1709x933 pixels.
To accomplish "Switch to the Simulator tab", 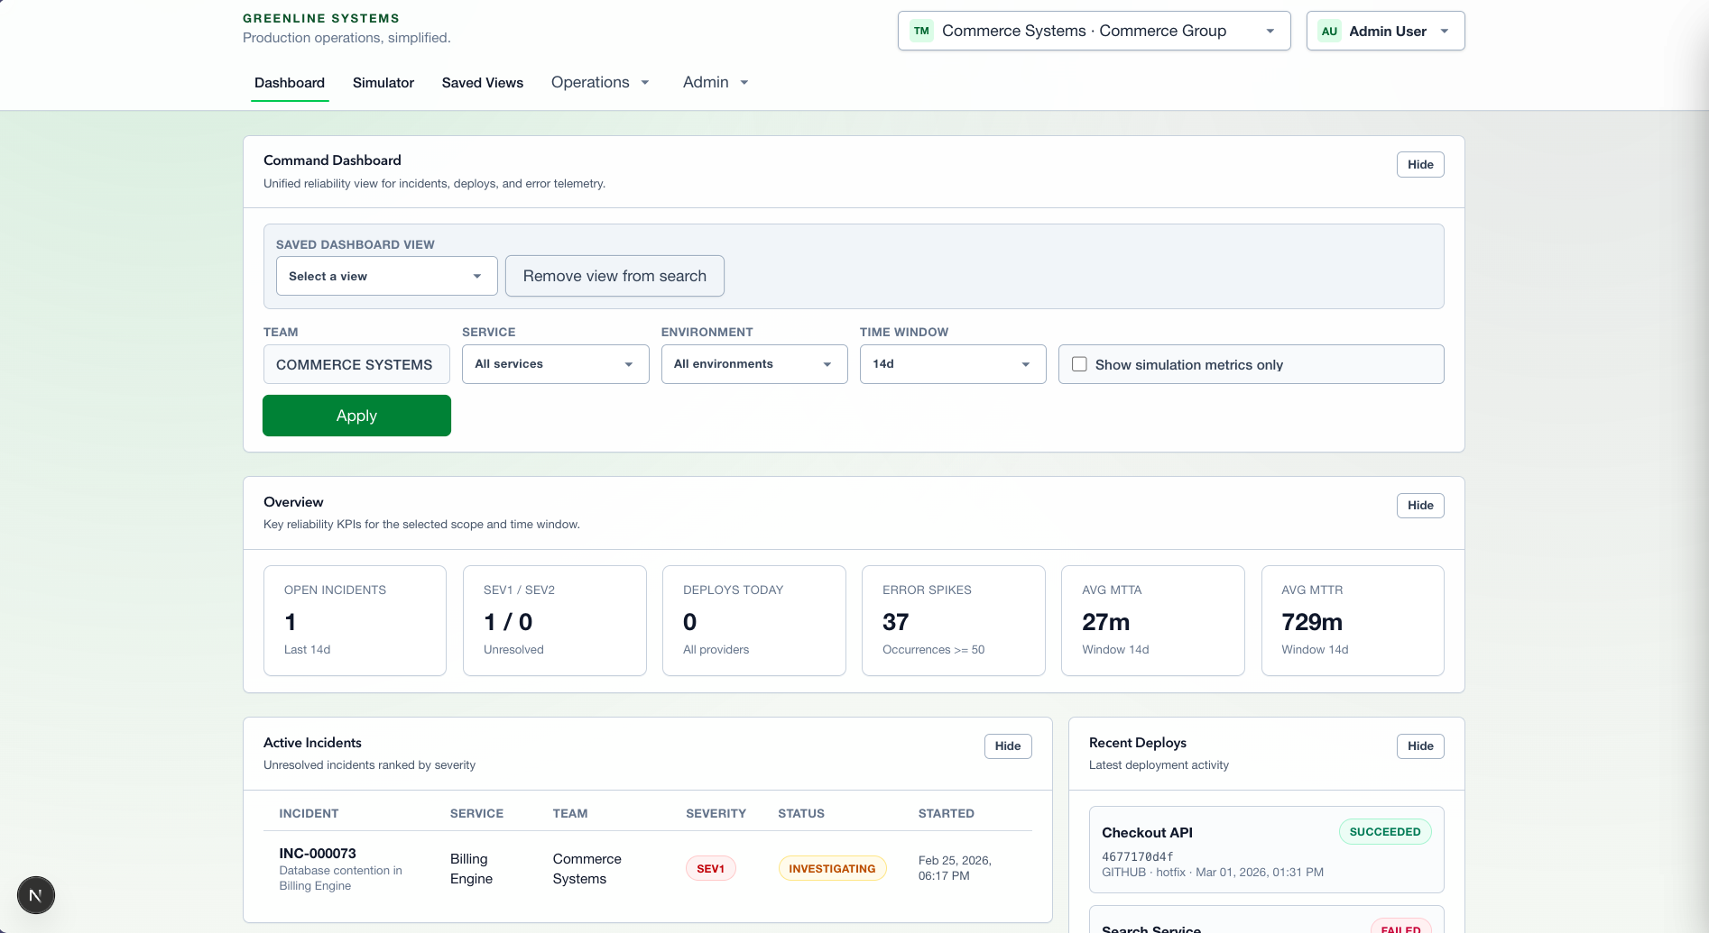I will coord(383,82).
